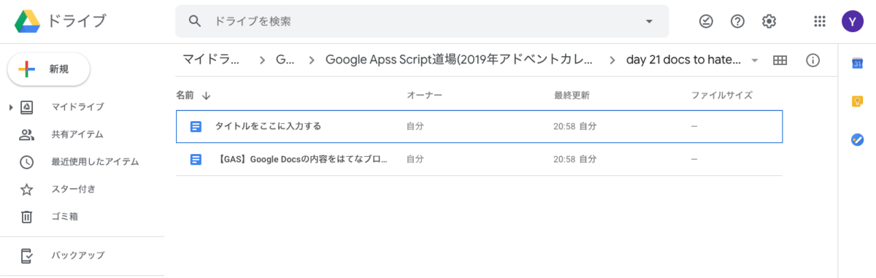Select file 【GAS】Google Docsの内容をはてなブロ...

pyautogui.click(x=480, y=159)
